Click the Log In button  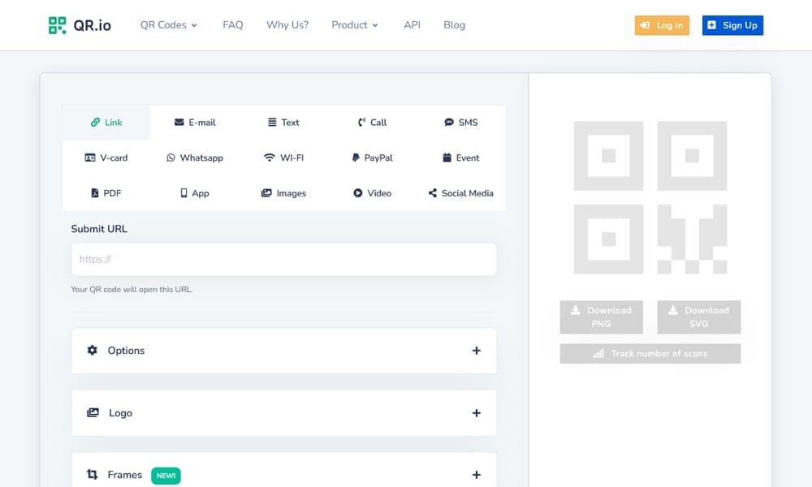point(662,25)
